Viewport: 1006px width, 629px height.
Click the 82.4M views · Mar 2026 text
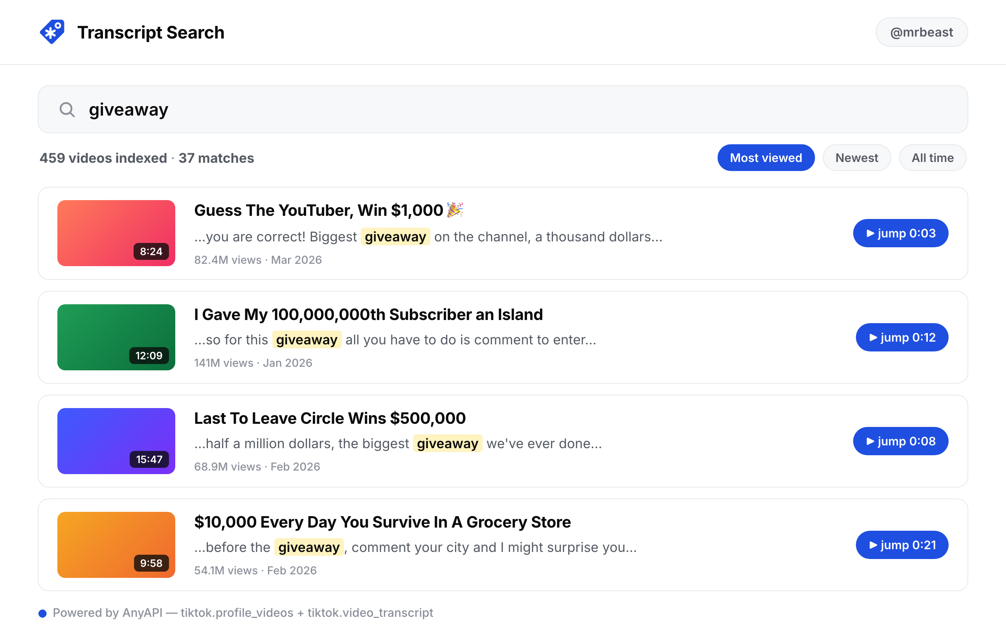pos(258,260)
